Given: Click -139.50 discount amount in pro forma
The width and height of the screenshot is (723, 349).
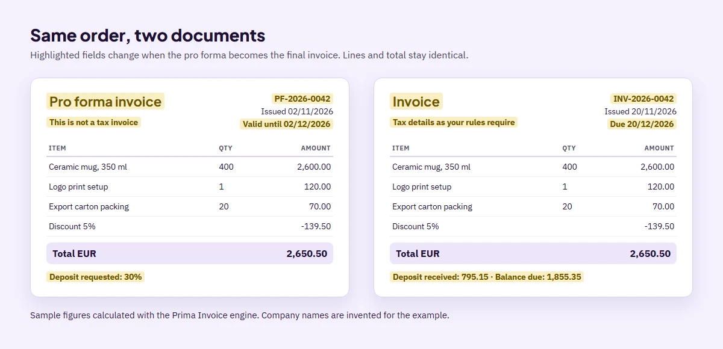Looking at the screenshot, I should coord(316,226).
